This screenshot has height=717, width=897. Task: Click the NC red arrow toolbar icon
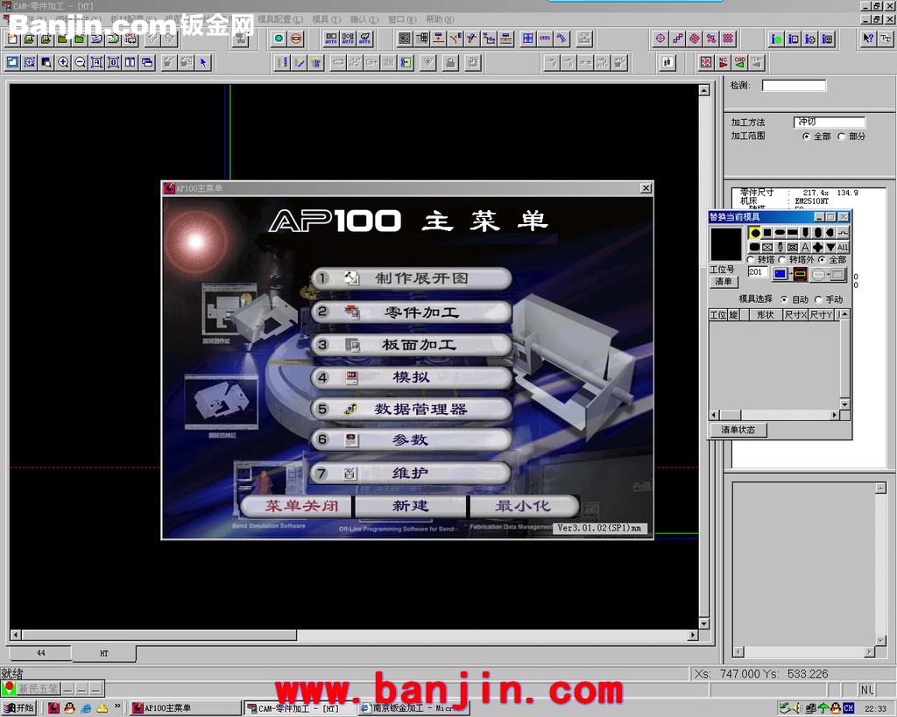pyautogui.click(x=723, y=62)
